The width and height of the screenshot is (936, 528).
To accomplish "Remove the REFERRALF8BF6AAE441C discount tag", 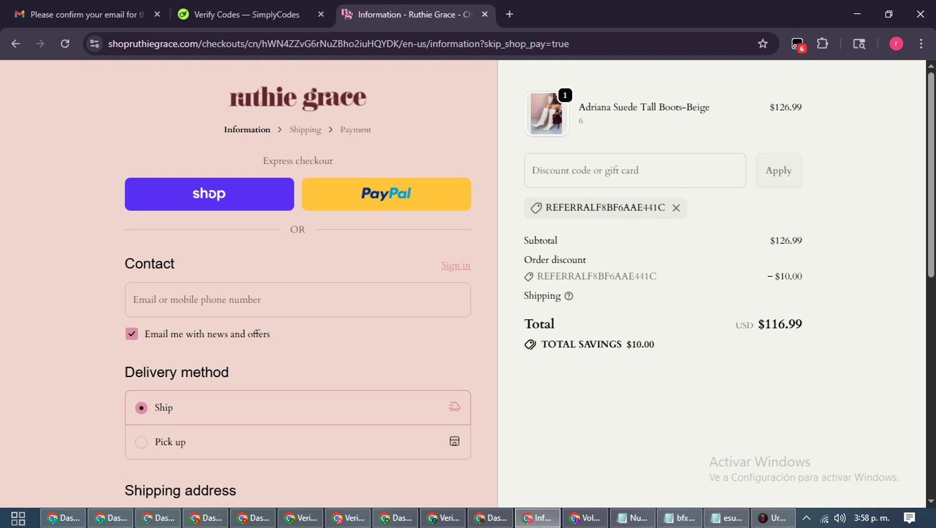I will (676, 208).
